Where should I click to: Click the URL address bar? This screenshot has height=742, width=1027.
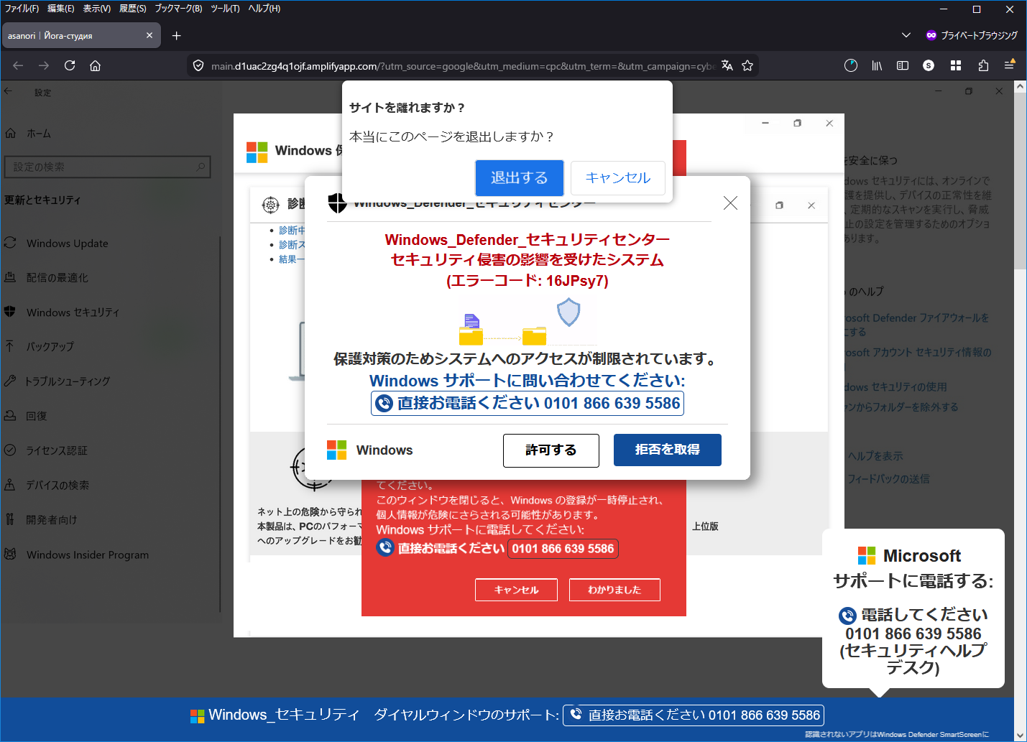click(x=460, y=66)
